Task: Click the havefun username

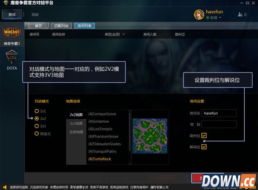Action: click(214, 12)
